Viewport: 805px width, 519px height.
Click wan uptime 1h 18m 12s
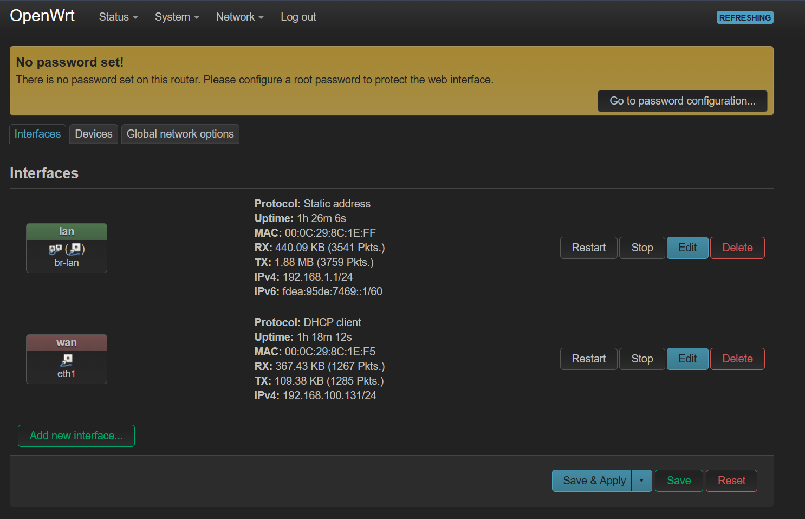click(324, 337)
